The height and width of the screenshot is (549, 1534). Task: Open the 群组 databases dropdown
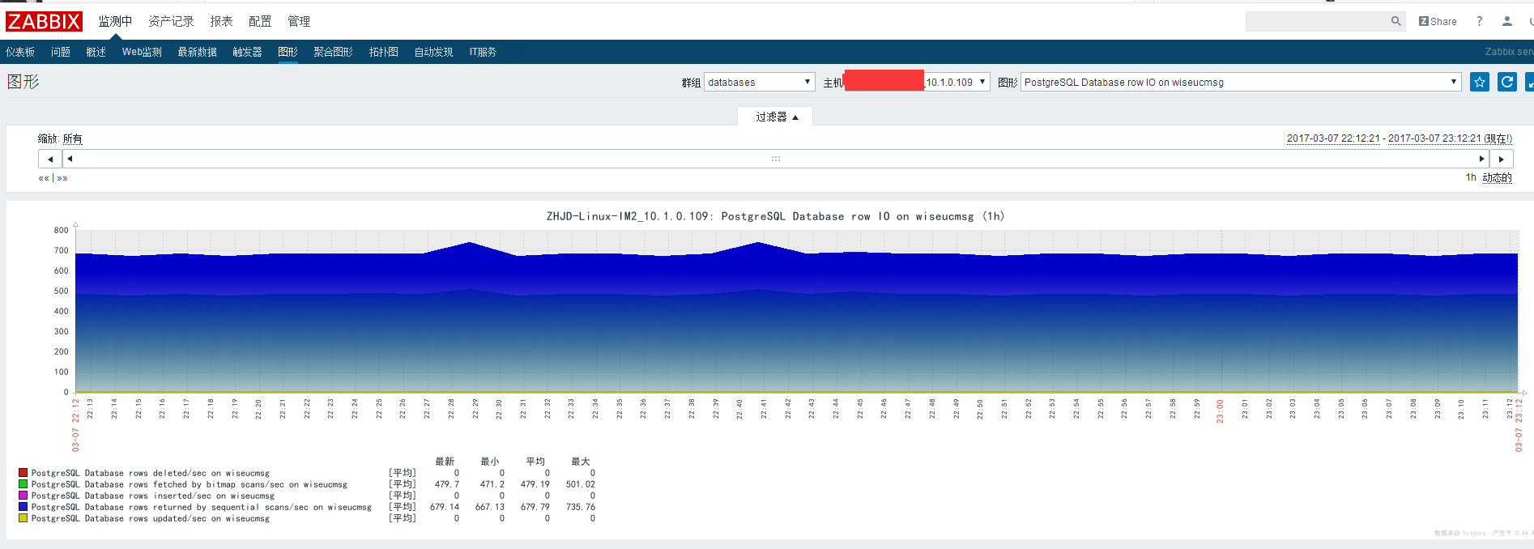[759, 82]
